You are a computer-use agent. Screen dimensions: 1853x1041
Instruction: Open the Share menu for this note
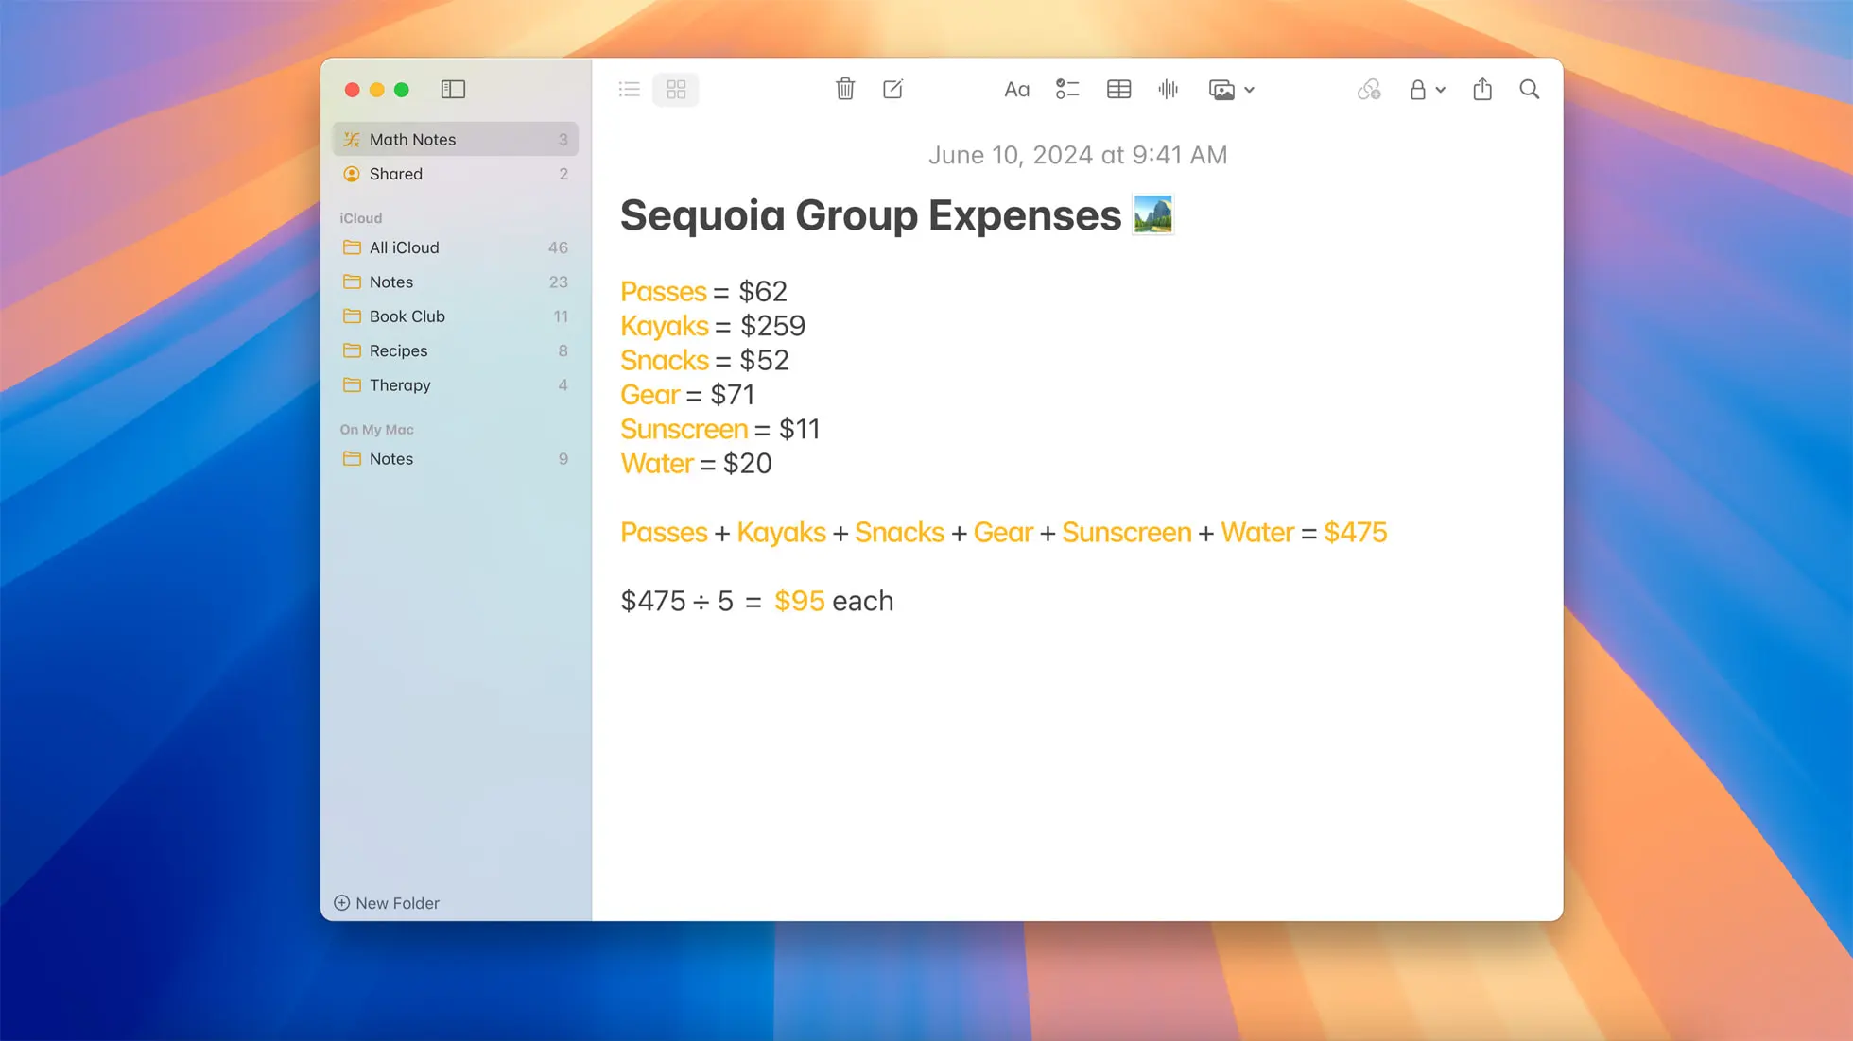[x=1481, y=89]
